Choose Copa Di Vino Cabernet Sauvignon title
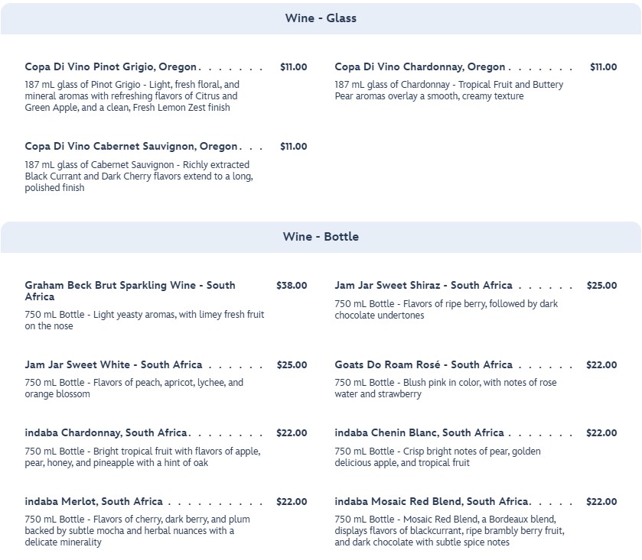This screenshot has width=642, height=560. [x=131, y=147]
